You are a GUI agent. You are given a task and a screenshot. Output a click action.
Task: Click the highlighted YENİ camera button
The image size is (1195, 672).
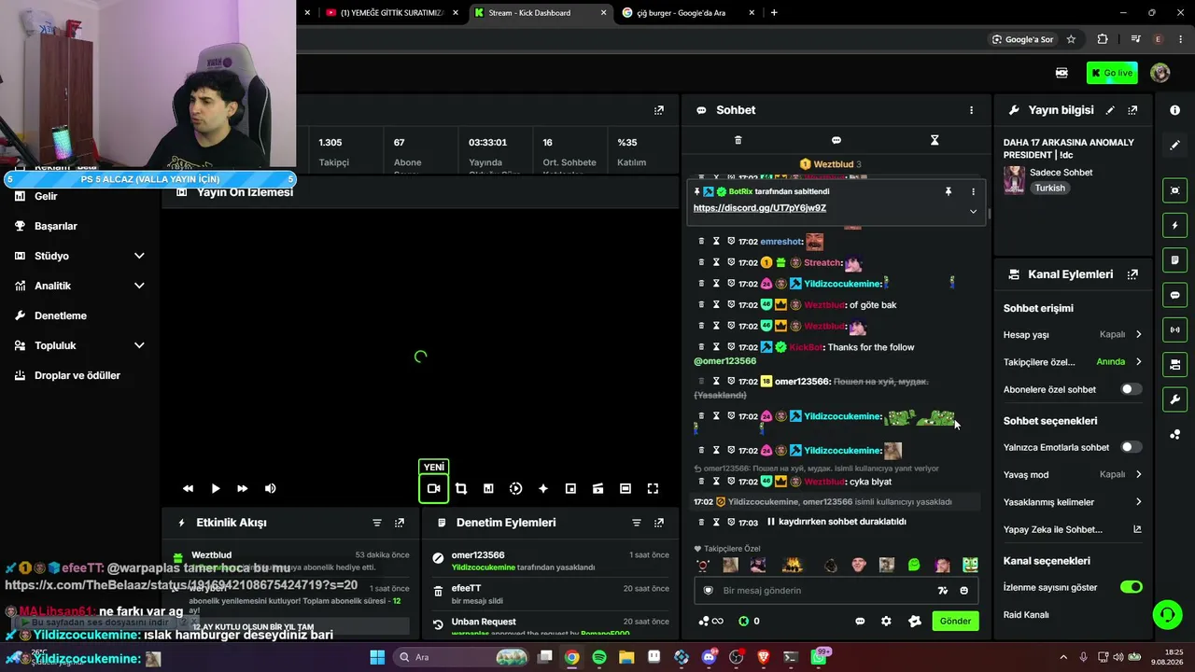[433, 488]
